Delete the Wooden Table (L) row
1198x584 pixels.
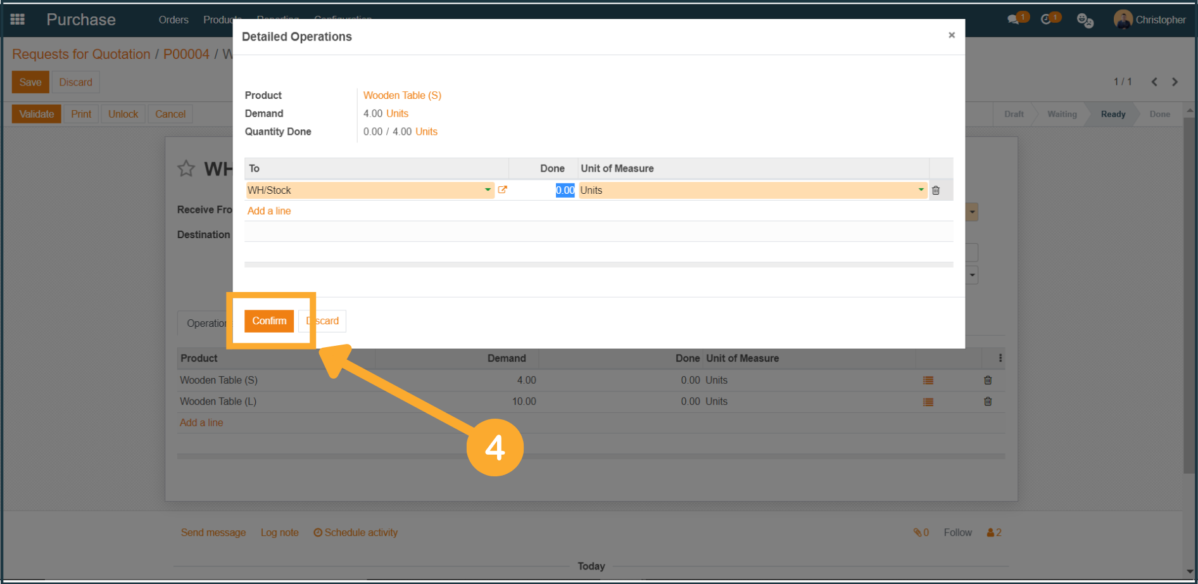point(987,402)
